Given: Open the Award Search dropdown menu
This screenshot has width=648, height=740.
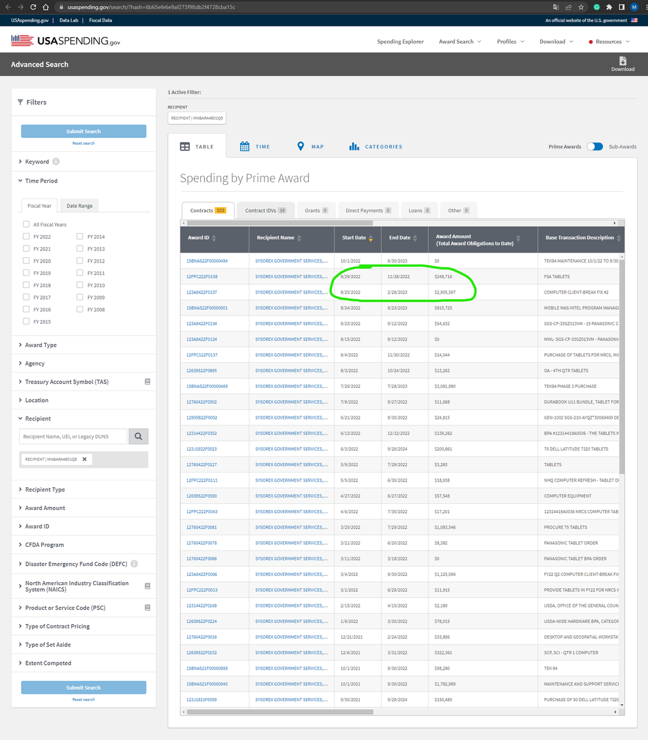Looking at the screenshot, I should tap(460, 41).
